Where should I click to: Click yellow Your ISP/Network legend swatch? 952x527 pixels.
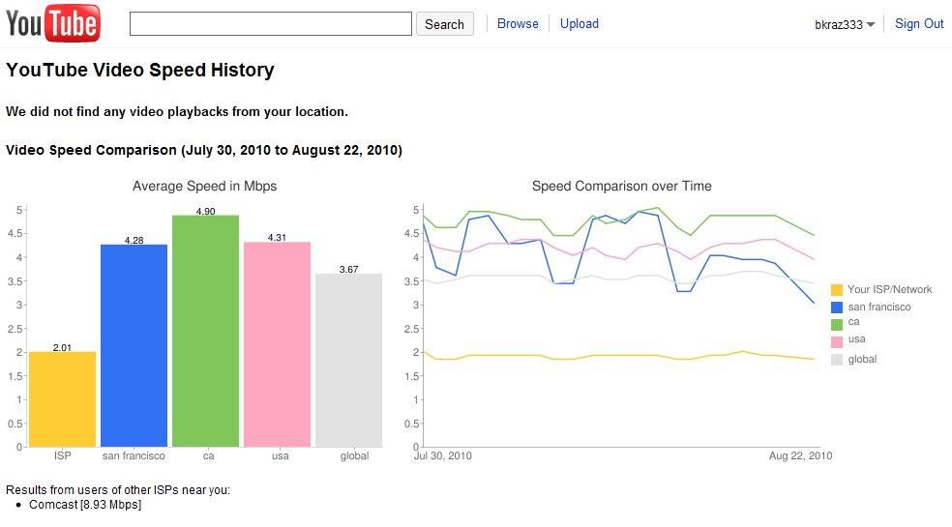point(837,290)
